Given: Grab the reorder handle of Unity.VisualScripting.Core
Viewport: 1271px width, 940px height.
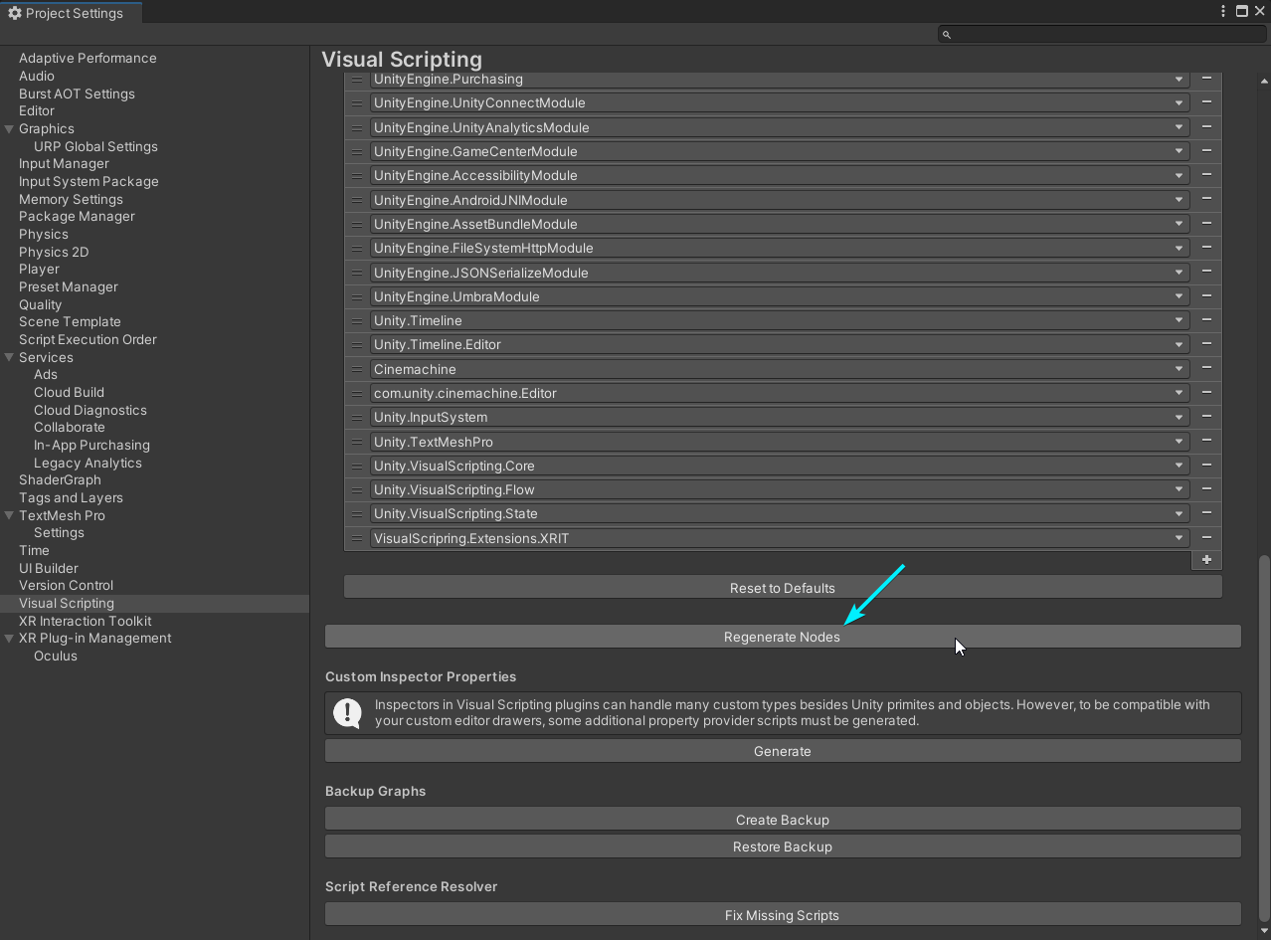Looking at the screenshot, I should [357, 466].
